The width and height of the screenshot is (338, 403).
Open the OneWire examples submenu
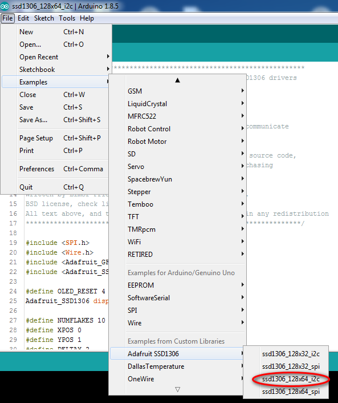(x=177, y=379)
